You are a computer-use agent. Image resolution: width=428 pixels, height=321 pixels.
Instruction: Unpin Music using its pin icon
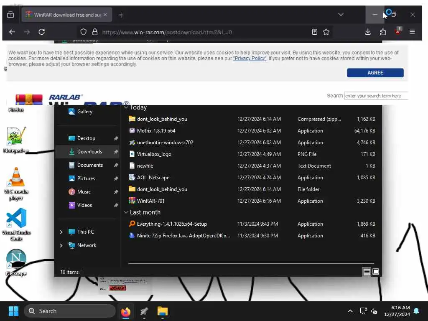116,192
